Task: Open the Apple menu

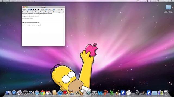Action: (x=2, y=1)
